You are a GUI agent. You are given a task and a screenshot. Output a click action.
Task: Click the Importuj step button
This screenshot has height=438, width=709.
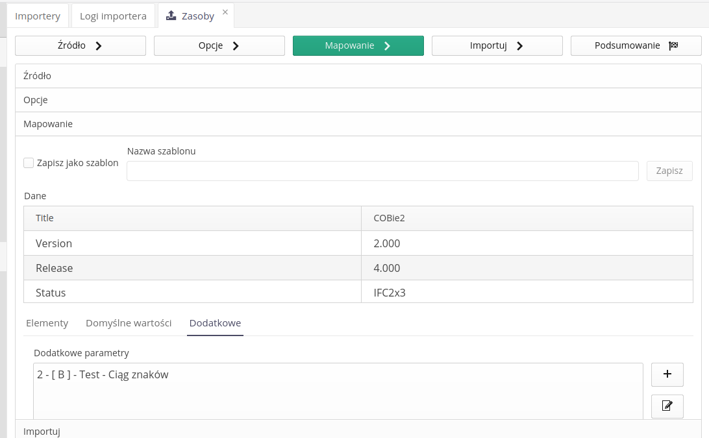[497, 46]
